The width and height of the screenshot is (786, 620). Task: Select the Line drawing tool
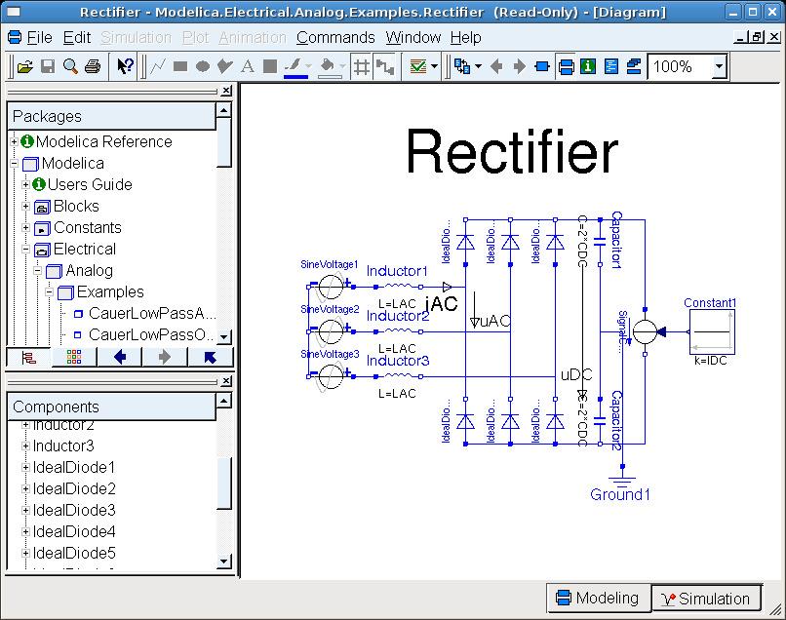(x=158, y=66)
